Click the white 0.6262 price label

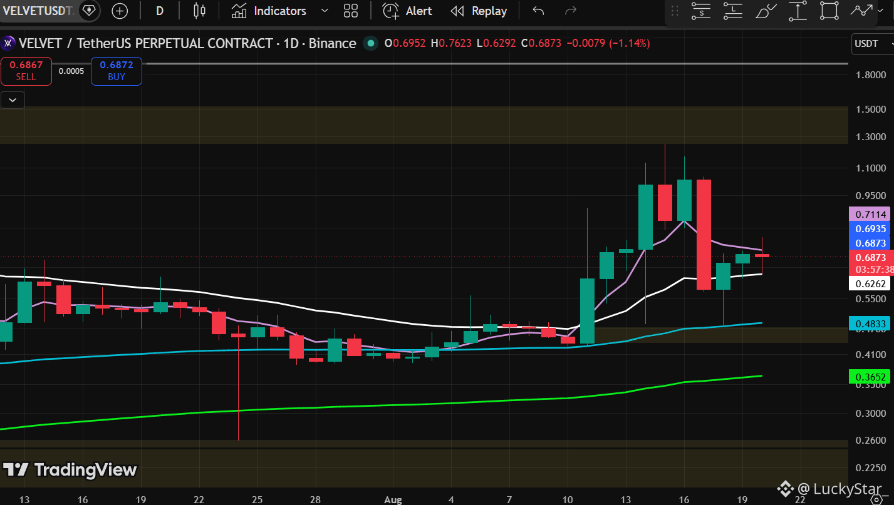click(871, 283)
